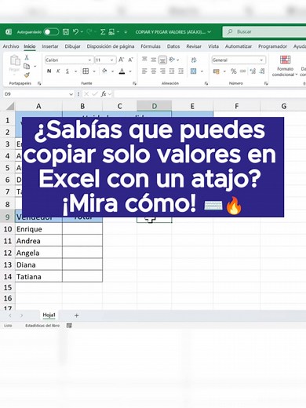Viewport: 306px width, 408px height.
Task: Open the Número dialog launcher
Action: coord(266,83)
